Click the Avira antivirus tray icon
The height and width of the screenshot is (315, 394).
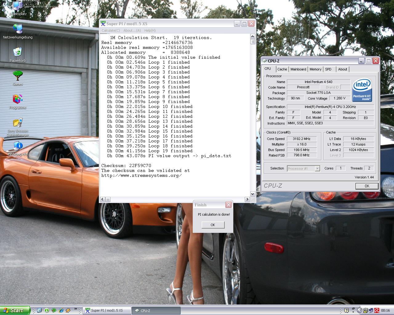pyautogui.click(x=376, y=310)
